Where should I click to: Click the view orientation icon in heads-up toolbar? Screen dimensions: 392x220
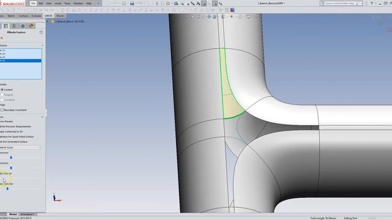214,16
